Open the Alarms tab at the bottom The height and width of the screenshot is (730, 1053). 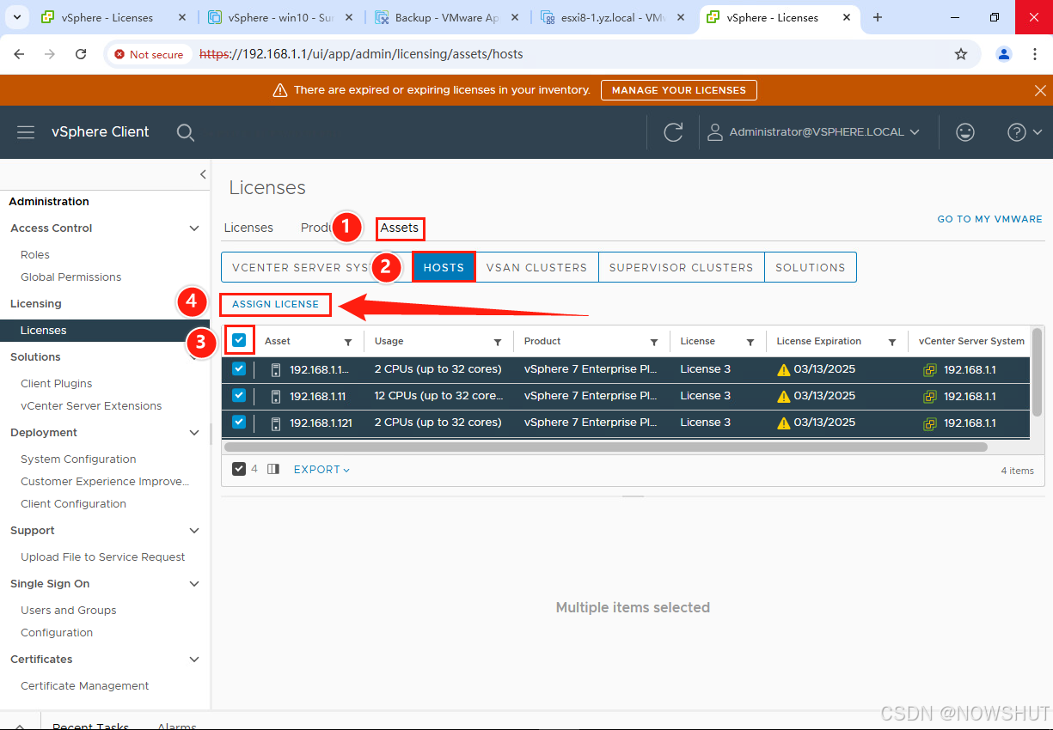[177, 726]
